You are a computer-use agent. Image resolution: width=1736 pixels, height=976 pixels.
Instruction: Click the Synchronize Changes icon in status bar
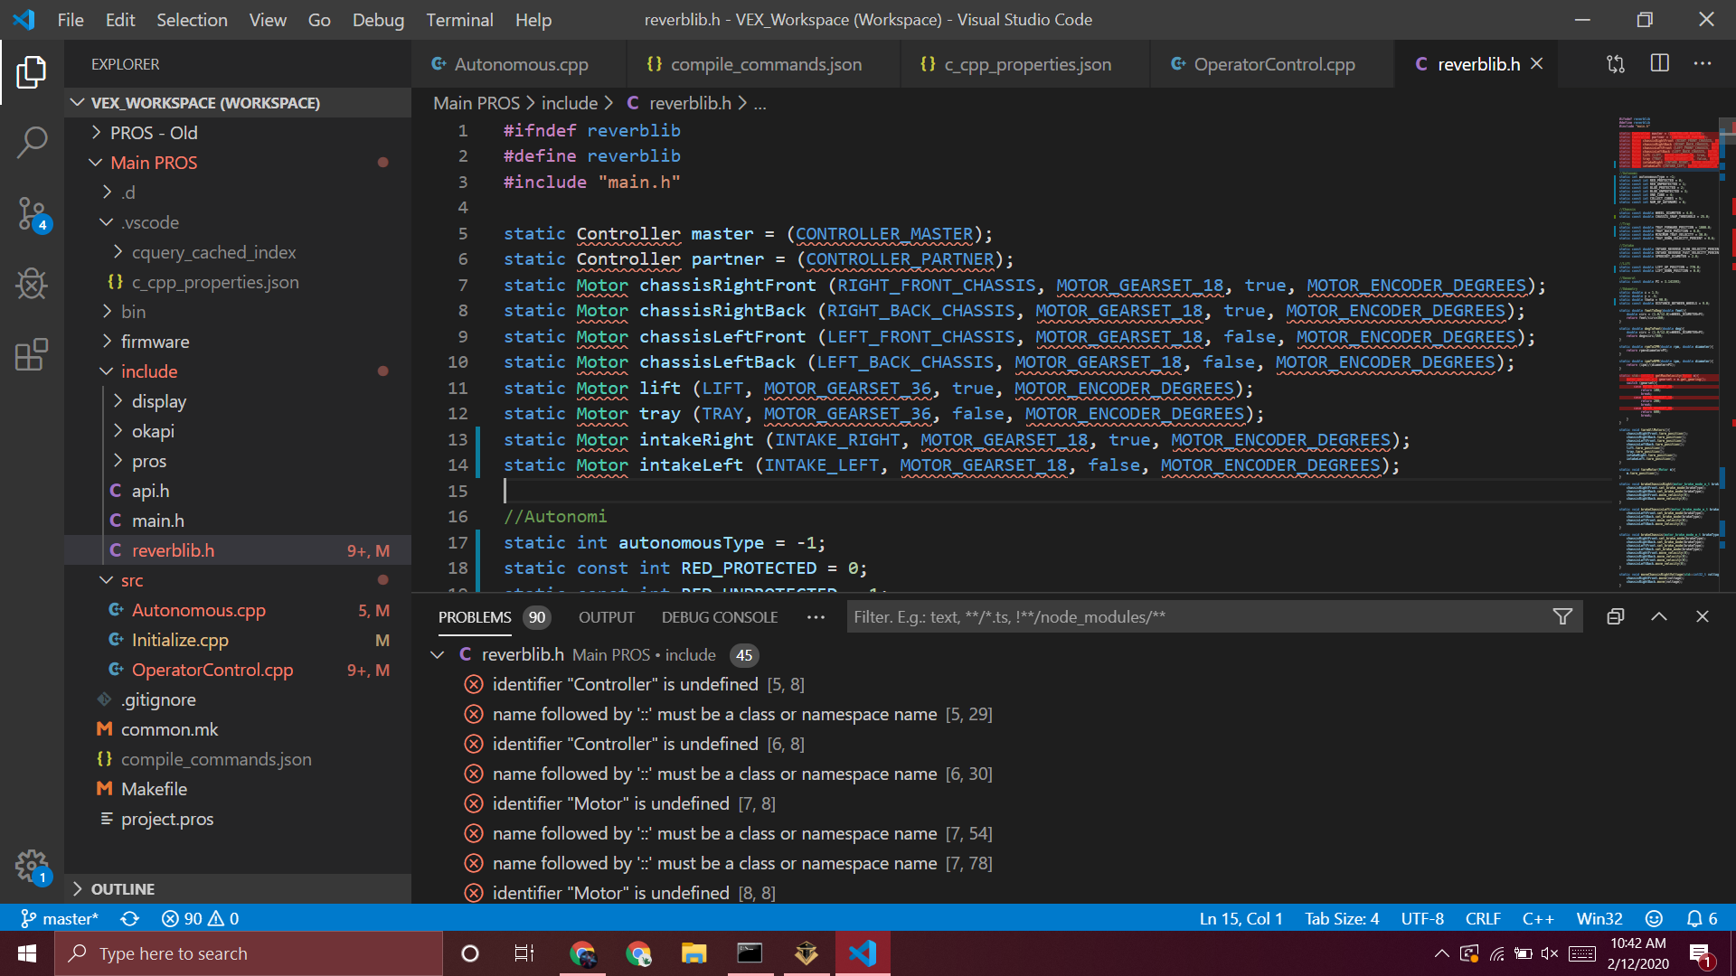click(129, 918)
